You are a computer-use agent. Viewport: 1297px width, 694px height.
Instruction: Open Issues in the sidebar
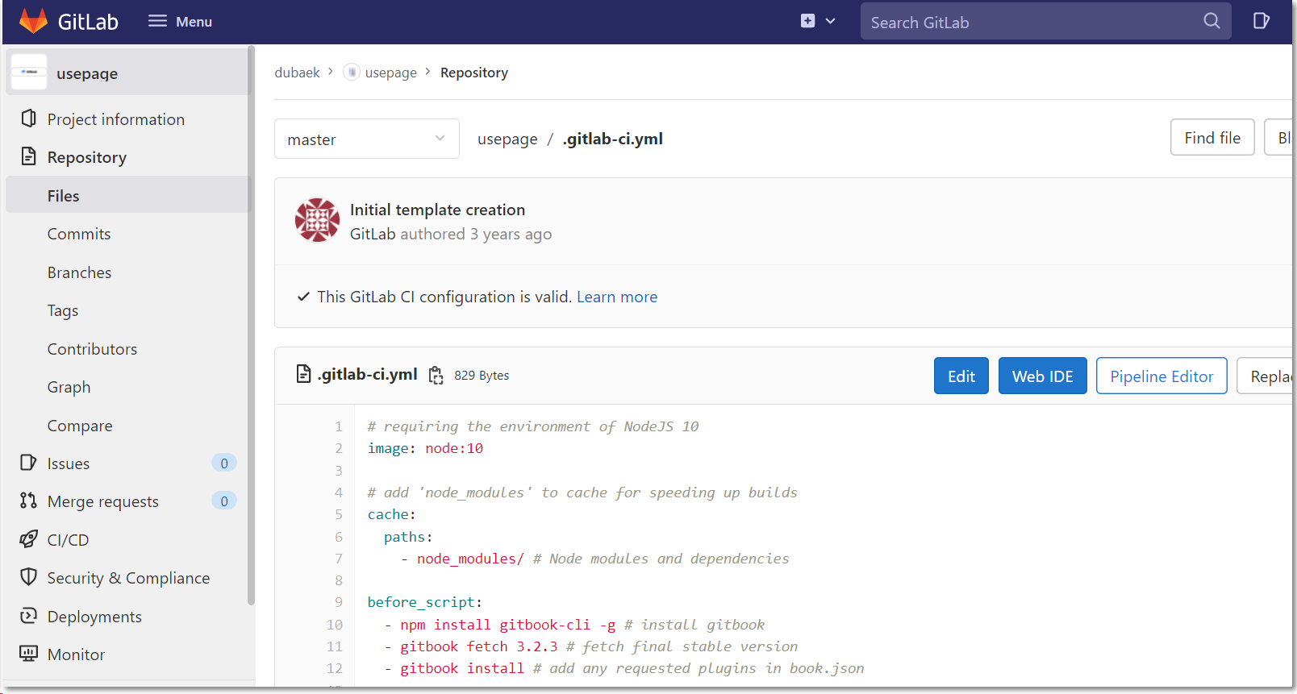coord(69,463)
